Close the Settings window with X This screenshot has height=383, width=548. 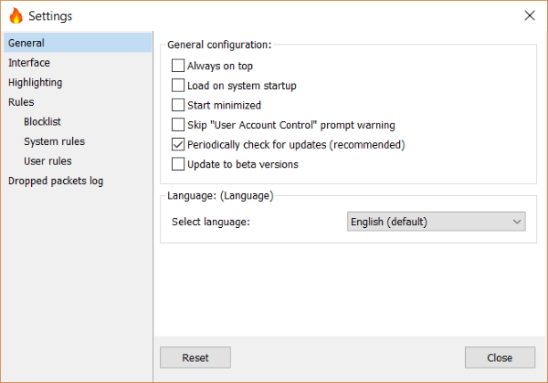pos(530,16)
